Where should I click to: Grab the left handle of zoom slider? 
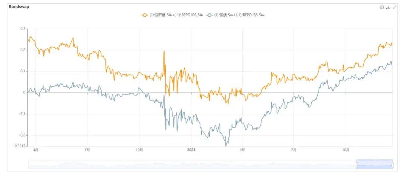tap(357, 165)
